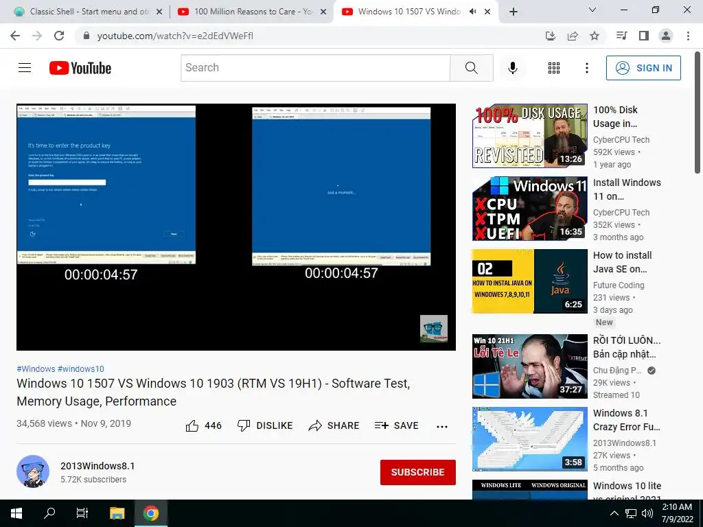Like the video with thumbs up
This screenshot has width=703, height=527.
click(x=203, y=425)
